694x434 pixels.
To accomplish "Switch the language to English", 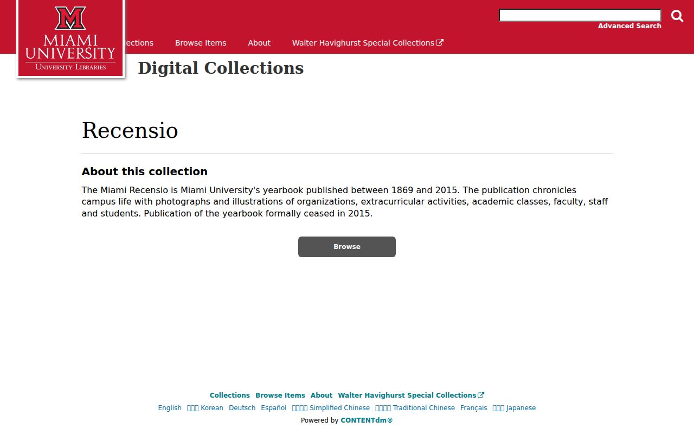I will click(170, 408).
